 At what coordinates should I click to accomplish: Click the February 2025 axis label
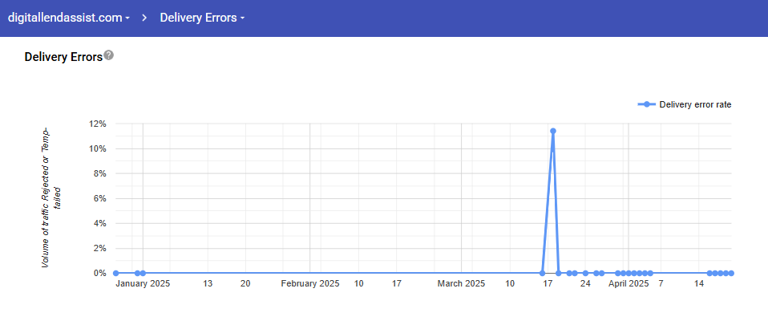tap(310, 283)
